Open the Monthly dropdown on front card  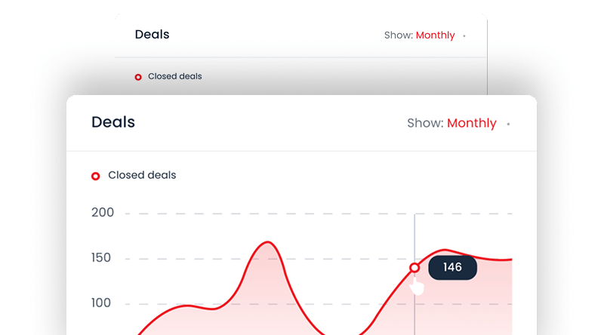click(471, 124)
